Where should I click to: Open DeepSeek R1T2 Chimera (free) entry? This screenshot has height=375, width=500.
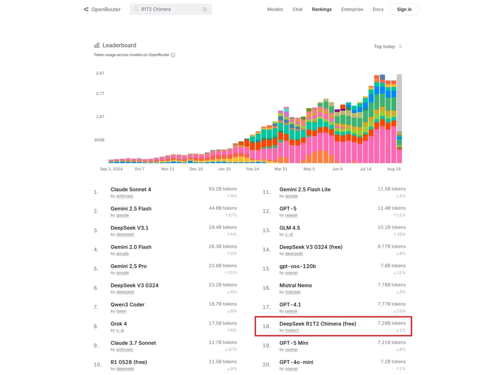tap(317, 323)
